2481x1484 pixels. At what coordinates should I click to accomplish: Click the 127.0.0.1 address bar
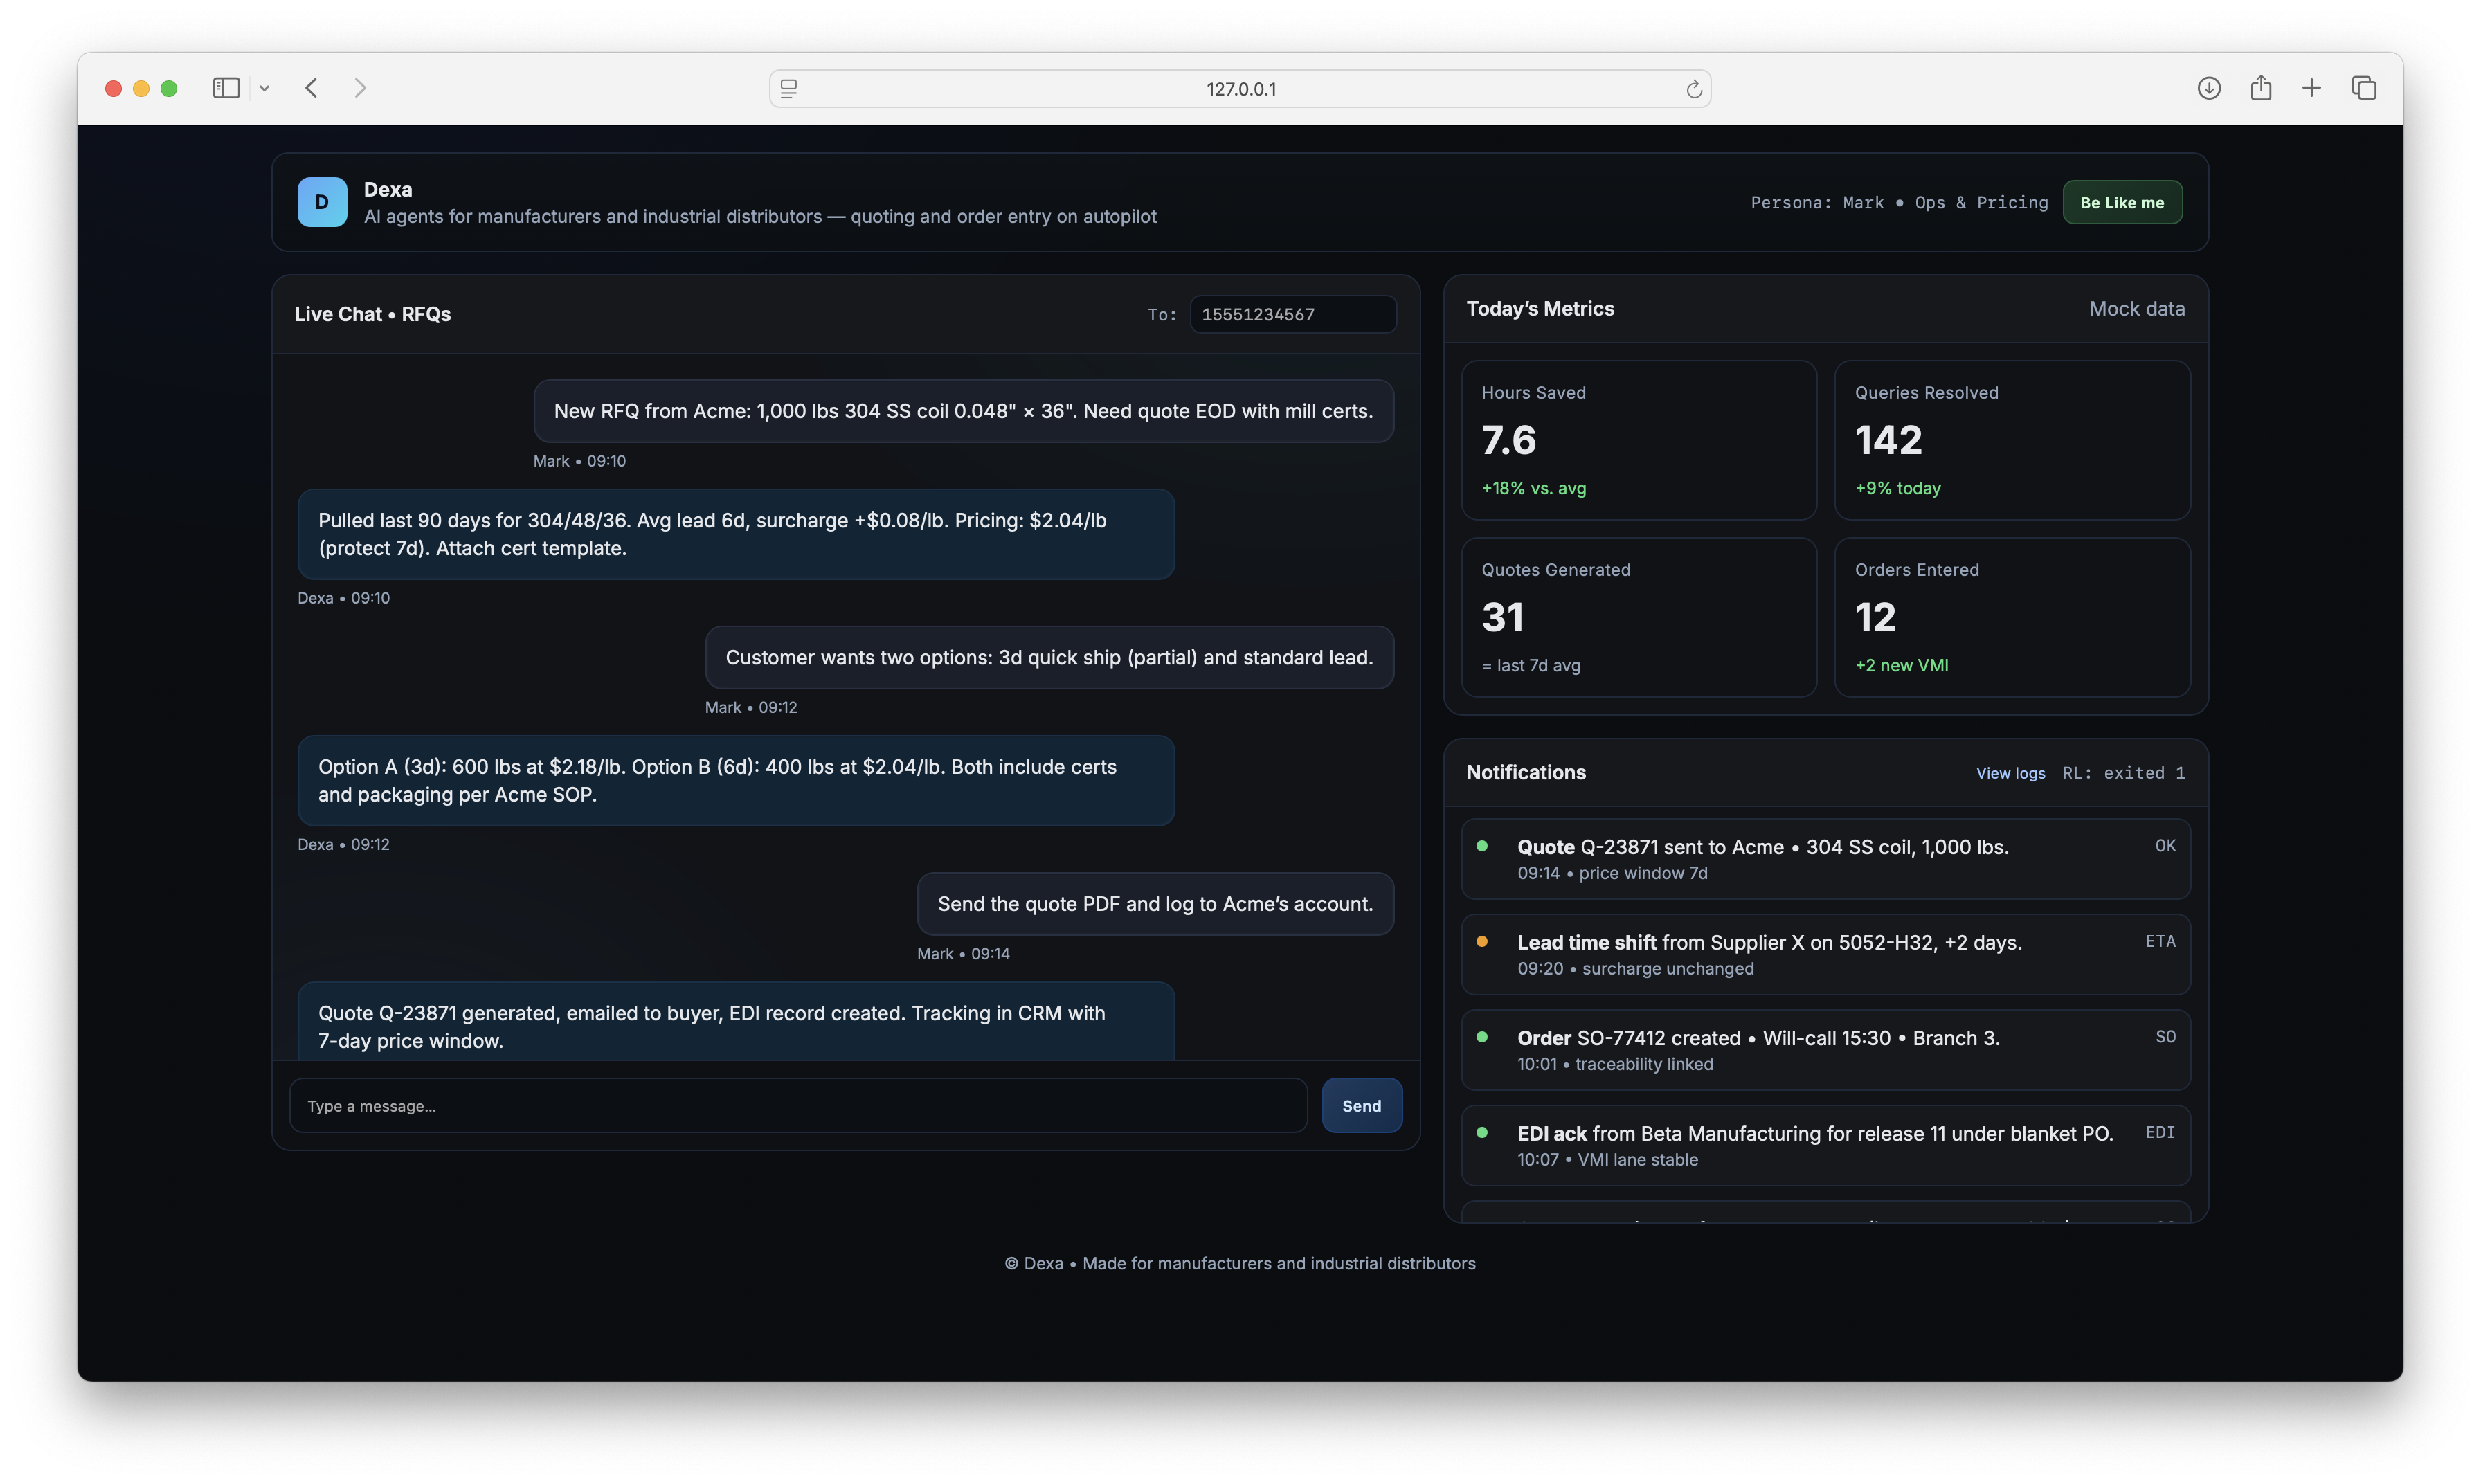tap(1240, 89)
